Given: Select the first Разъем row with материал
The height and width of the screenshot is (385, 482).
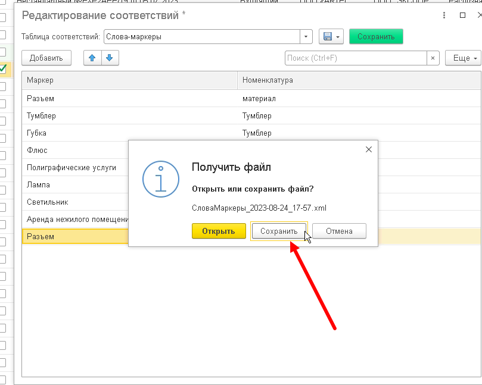Looking at the screenshot, I should pyautogui.click(x=251, y=99).
